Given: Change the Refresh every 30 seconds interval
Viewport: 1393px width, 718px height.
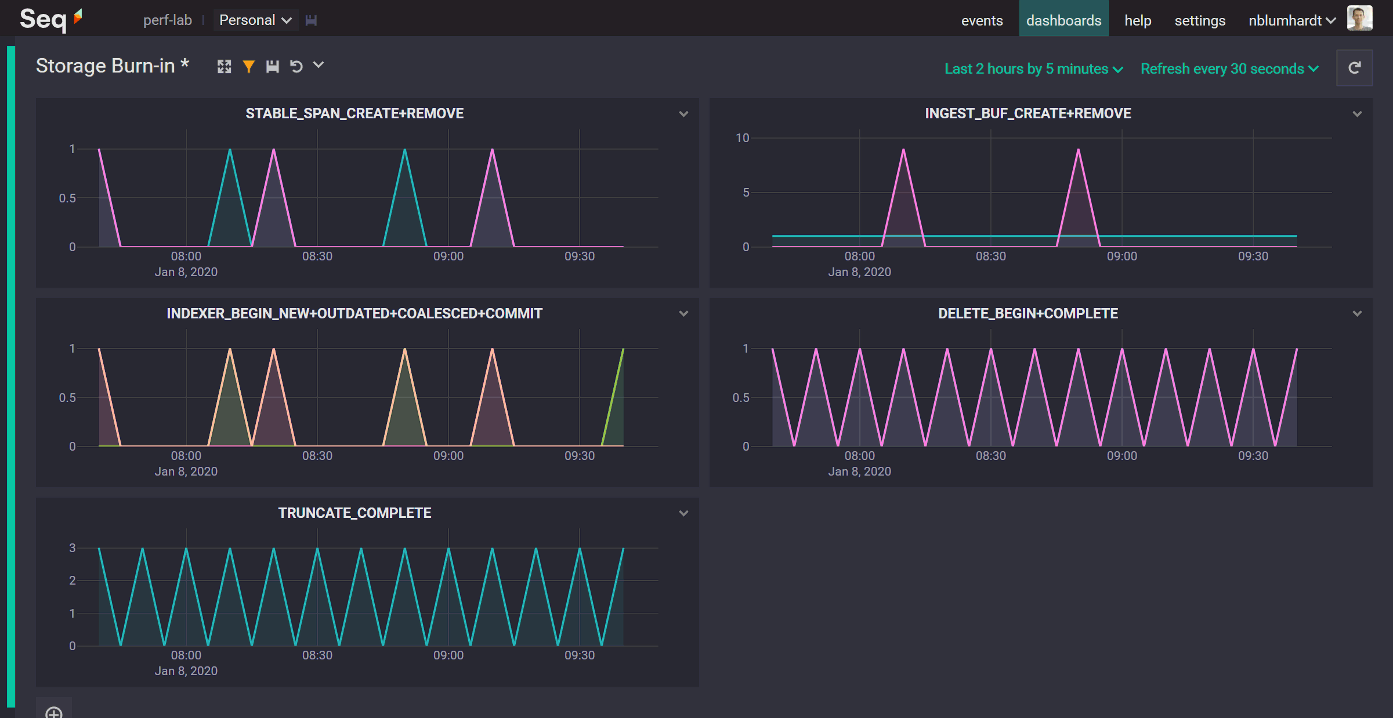Looking at the screenshot, I should pos(1230,69).
